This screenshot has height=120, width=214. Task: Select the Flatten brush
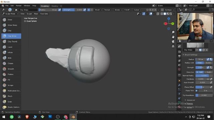pos(11,74)
